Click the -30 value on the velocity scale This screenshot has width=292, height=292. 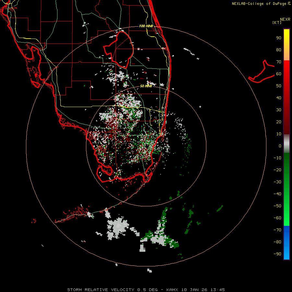tap(277, 182)
